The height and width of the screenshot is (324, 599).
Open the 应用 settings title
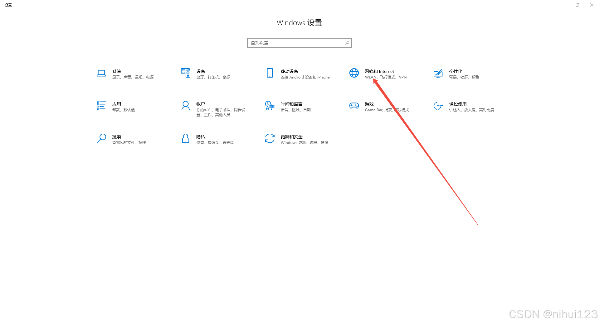click(117, 104)
